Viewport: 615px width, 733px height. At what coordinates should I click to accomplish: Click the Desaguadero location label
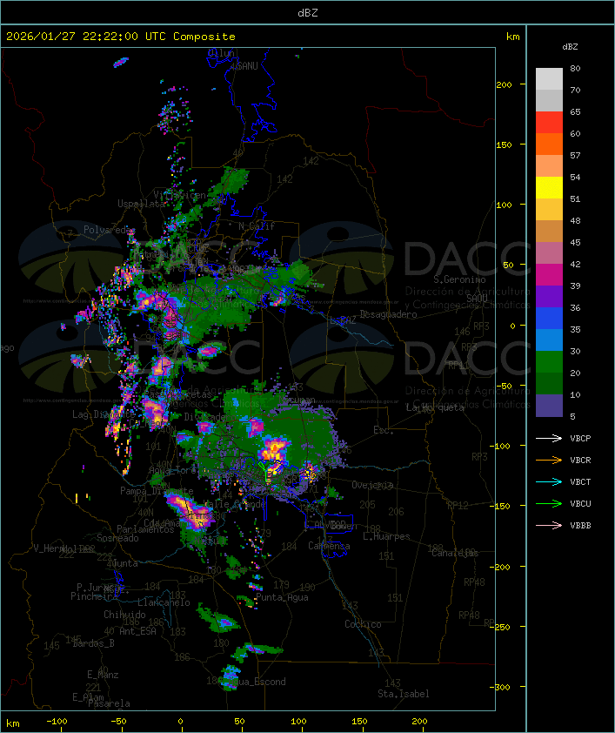[x=388, y=314]
